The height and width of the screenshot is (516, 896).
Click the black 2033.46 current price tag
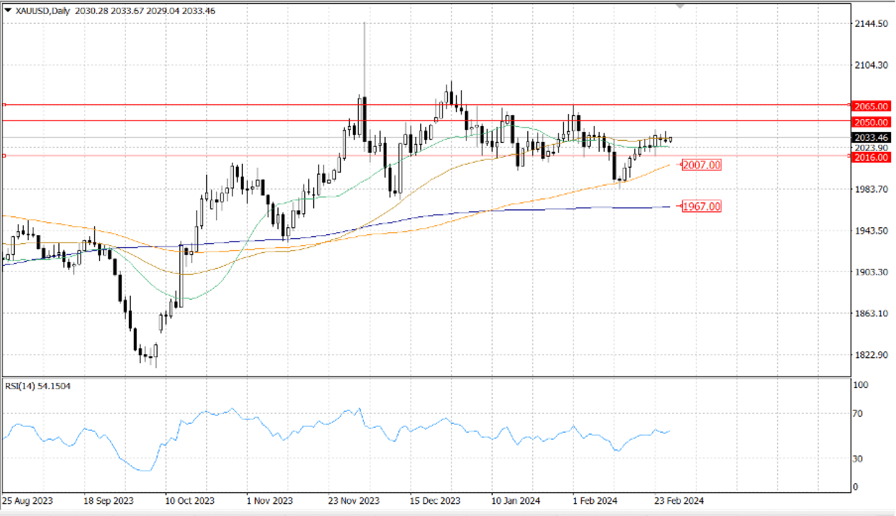[871, 137]
